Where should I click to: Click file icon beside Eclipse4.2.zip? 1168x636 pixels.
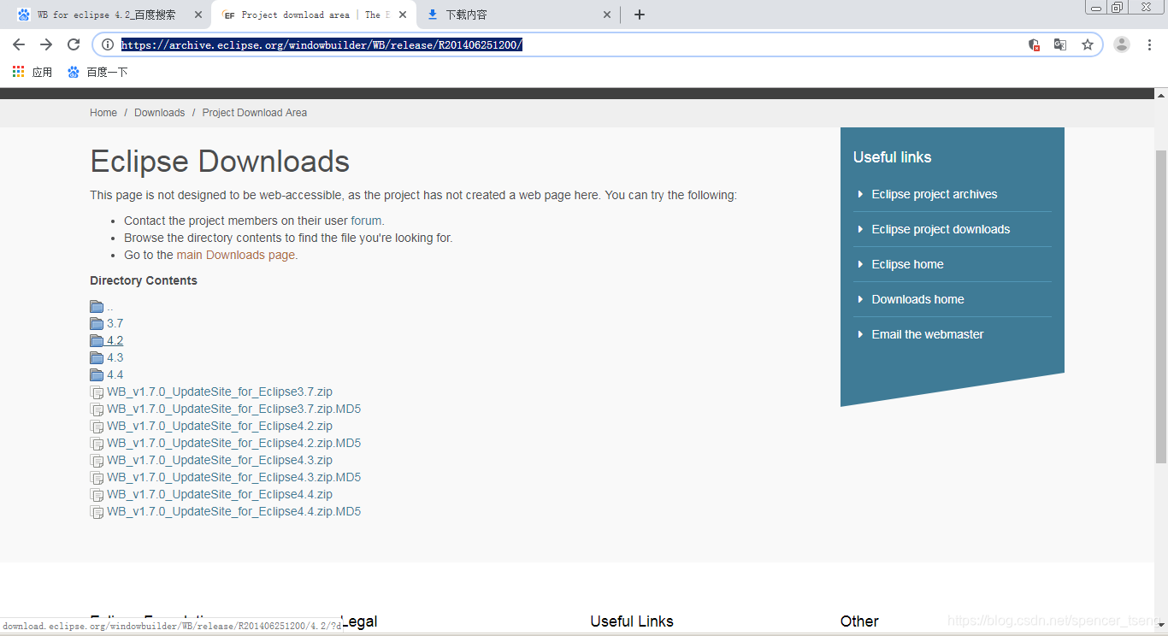pyautogui.click(x=97, y=427)
